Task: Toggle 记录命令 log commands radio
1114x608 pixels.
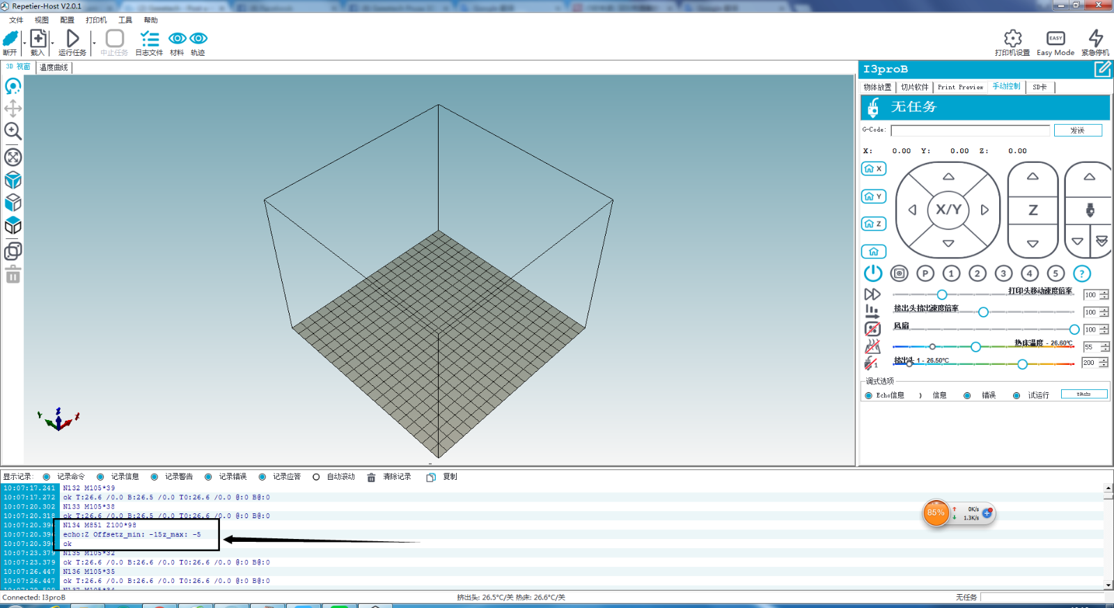Action: click(x=47, y=477)
